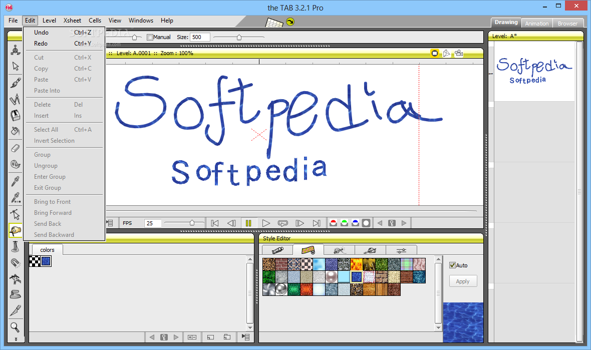
Task: Jump to the last frame
Action: [x=317, y=223]
